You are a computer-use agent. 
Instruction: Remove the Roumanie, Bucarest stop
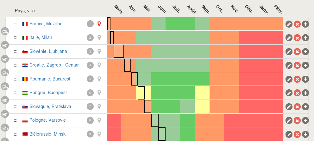pos(297,79)
